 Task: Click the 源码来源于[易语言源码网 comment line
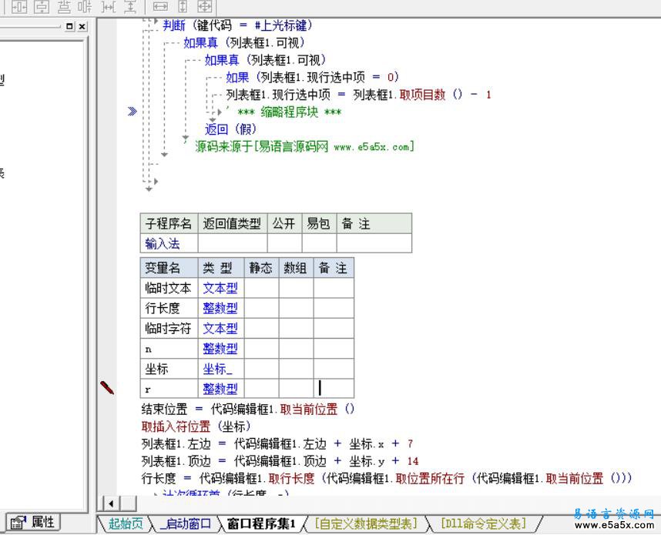click(x=305, y=146)
